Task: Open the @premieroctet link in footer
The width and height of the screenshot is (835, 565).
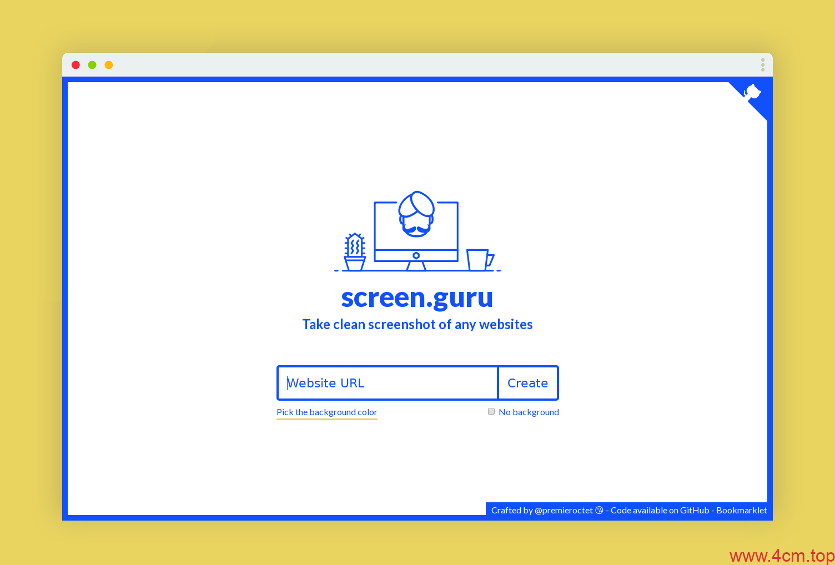Action: (564, 510)
